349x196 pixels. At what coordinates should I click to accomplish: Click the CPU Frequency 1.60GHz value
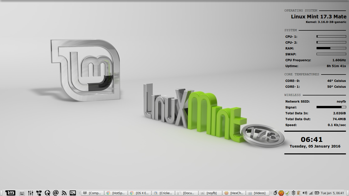tap(339, 60)
